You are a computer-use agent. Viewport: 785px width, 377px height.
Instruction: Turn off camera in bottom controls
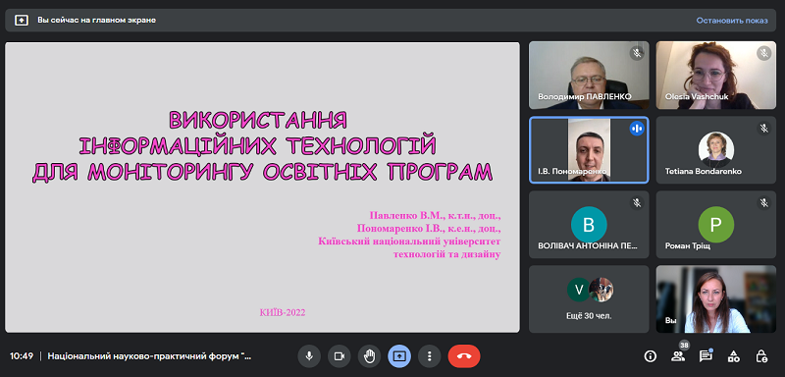[340, 356]
